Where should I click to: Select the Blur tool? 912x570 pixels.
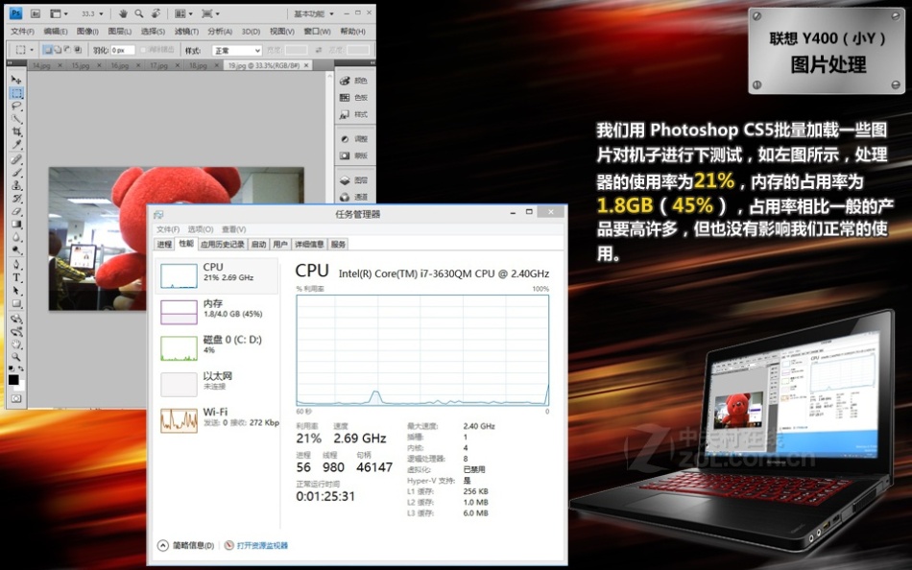point(16,237)
